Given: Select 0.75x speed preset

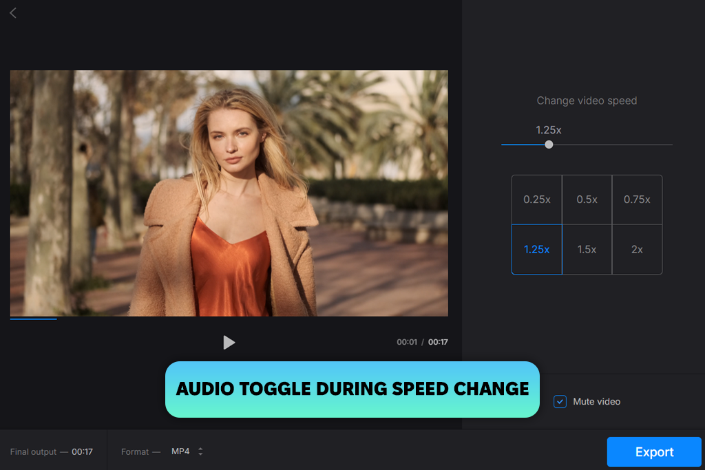Looking at the screenshot, I should tap(637, 200).
